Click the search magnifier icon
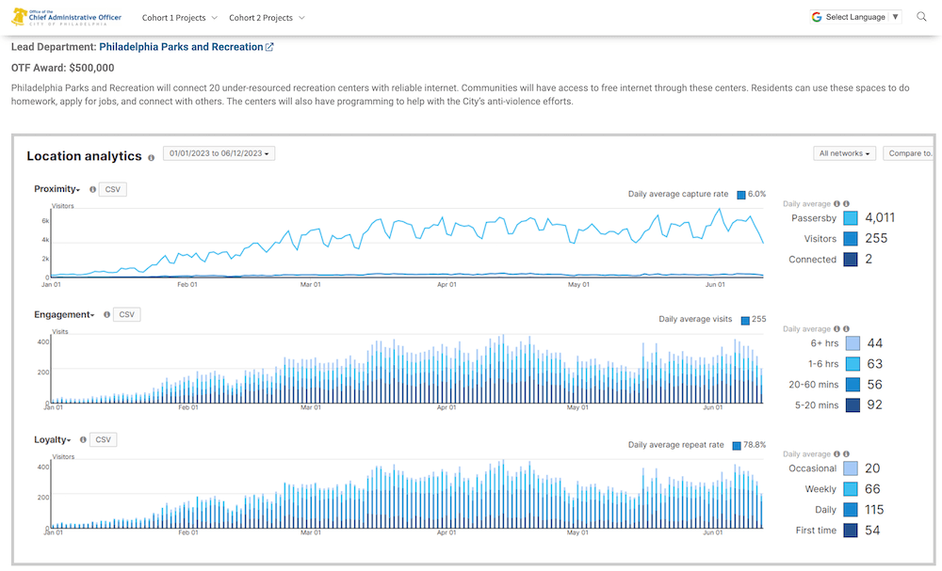The image size is (942, 571). coord(922,17)
